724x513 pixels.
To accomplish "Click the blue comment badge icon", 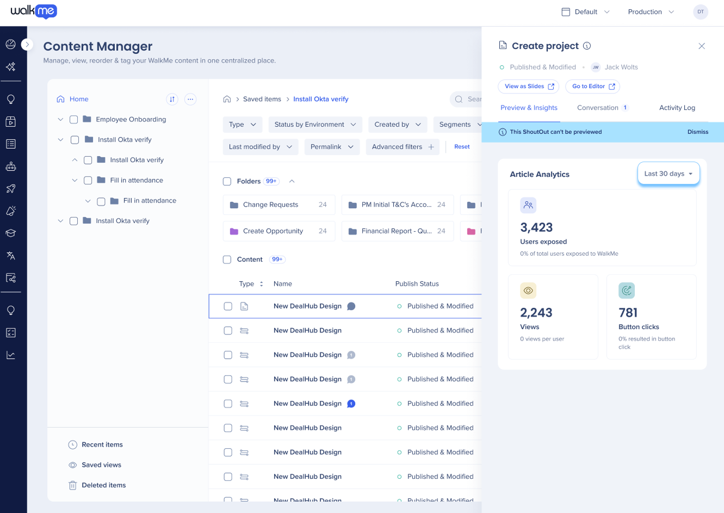I will pos(351,404).
